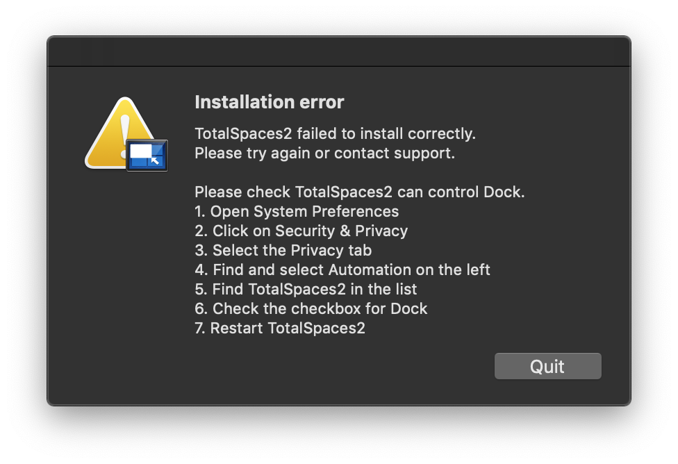Screen dimensions: 678x464
Task: Select step 5, Find TotalSpaces2 in the list
Action: pos(306,289)
